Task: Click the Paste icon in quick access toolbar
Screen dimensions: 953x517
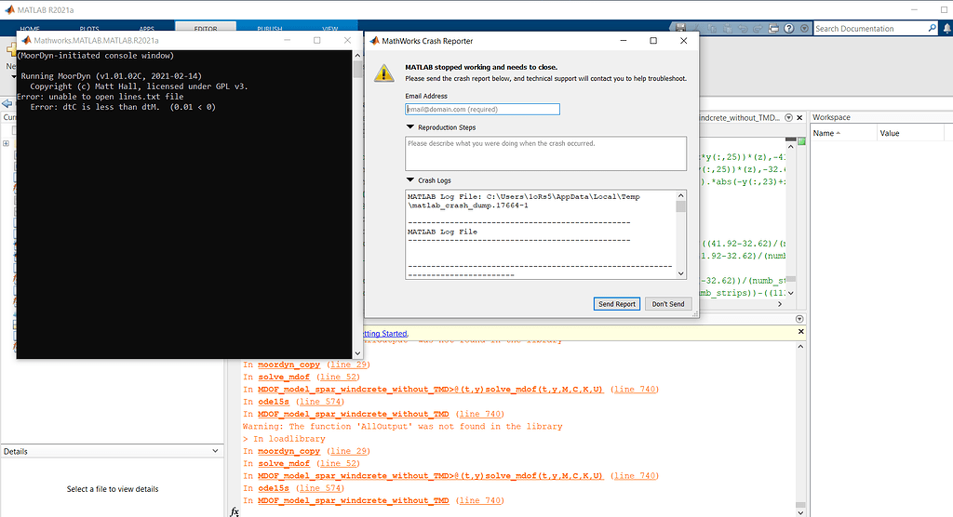Action: 727,29
